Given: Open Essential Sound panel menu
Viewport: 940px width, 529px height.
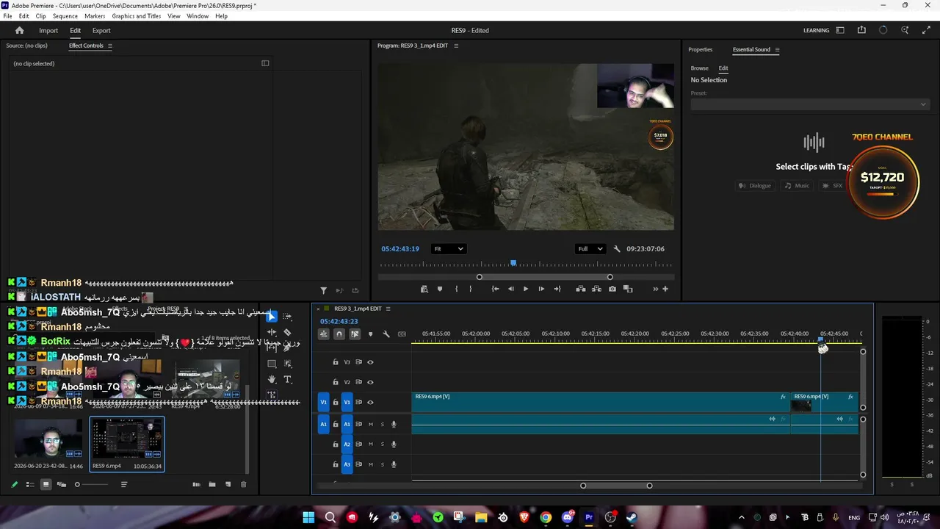Looking at the screenshot, I should (777, 50).
